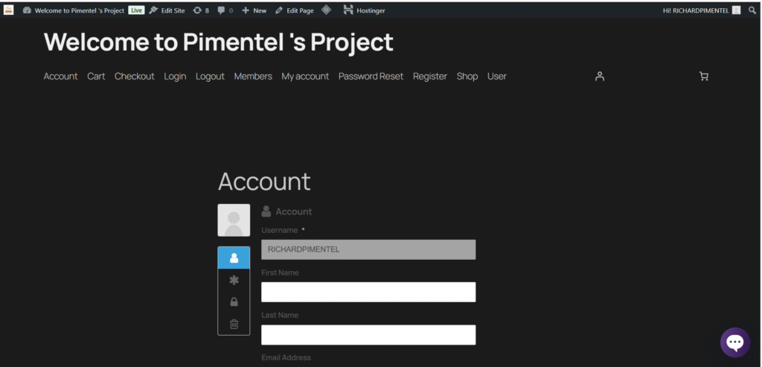Open the comments bubble in admin bar
The height and width of the screenshot is (367, 762).
click(225, 10)
